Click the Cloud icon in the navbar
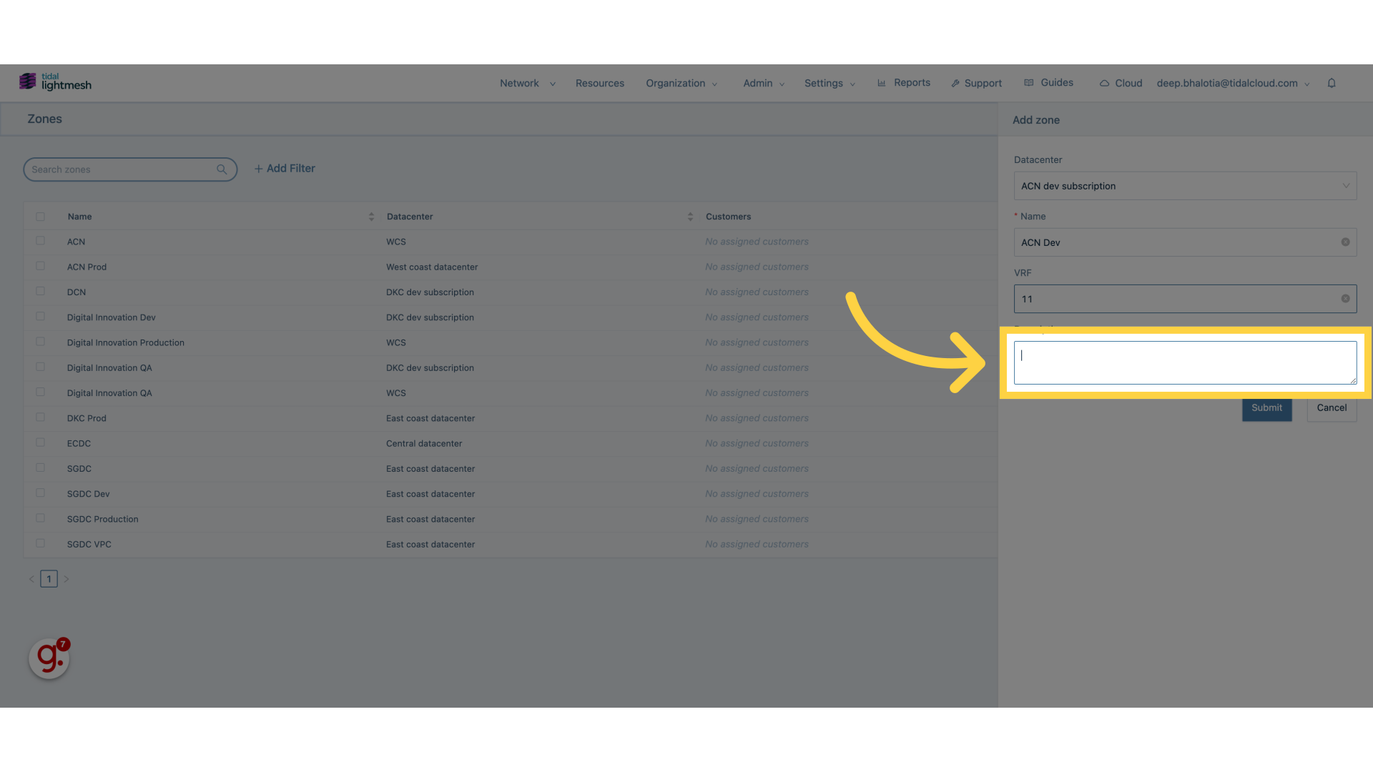This screenshot has height=772, width=1373. click(1106, 83)
